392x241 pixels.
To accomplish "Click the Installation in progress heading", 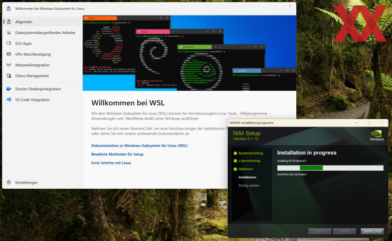I will pos(307,152).
